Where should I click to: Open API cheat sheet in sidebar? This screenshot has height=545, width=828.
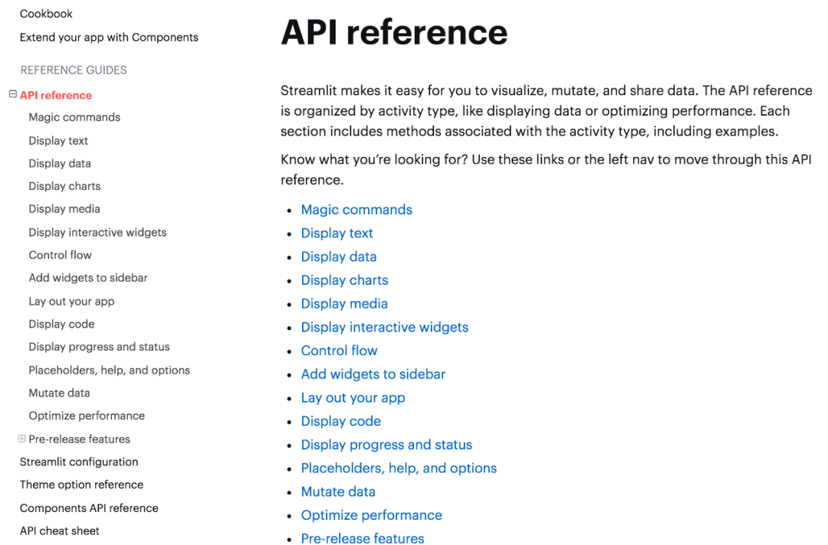tap(59, 530)
